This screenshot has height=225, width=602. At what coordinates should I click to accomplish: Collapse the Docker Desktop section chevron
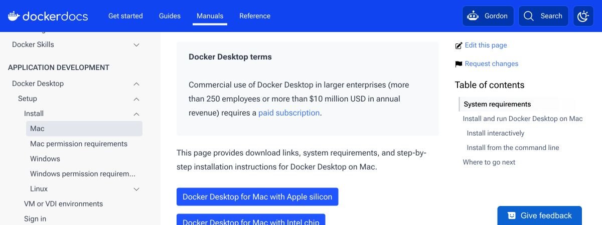pos(136,84)
